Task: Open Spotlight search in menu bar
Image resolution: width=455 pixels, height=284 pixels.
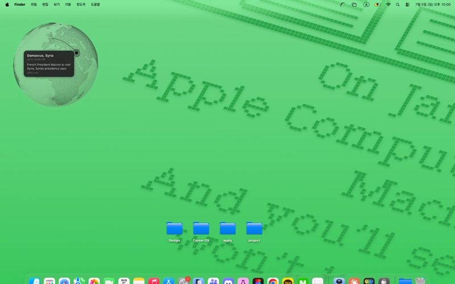Action: point(398,5)
